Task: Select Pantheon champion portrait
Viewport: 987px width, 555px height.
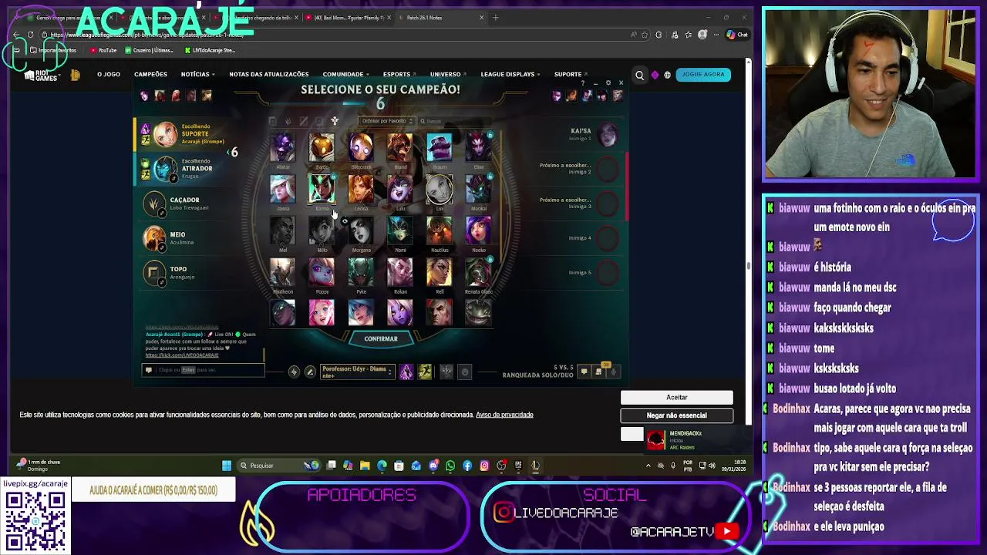Action: click(x=283, y=272)
